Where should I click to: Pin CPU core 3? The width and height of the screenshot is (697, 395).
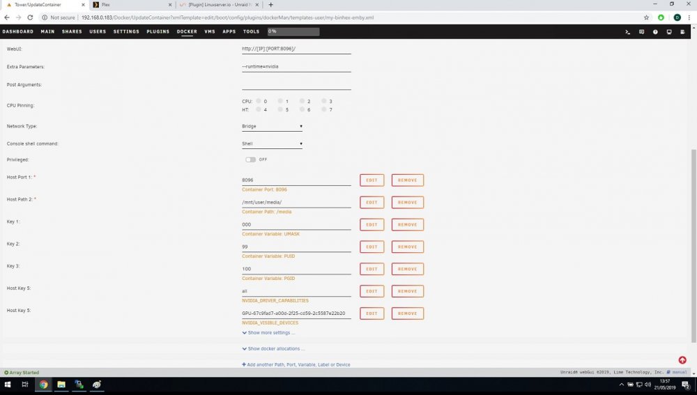tap(324, 101)
